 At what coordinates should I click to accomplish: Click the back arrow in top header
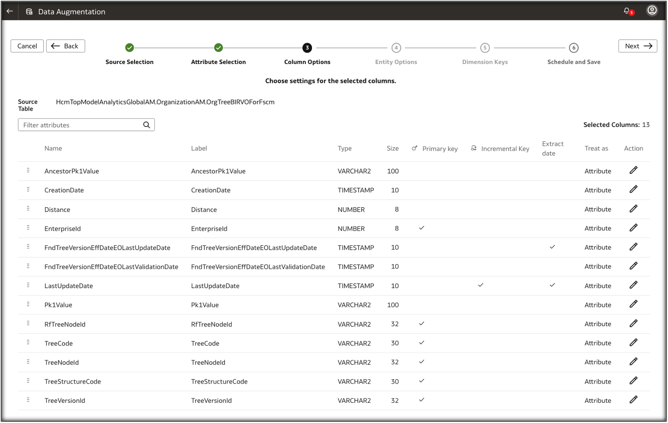click(x=10, y=11)
